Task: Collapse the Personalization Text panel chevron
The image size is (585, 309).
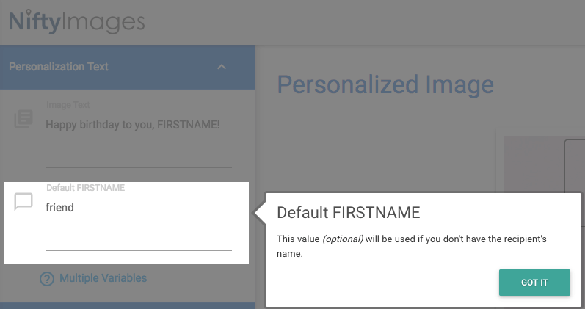Action: (222, 67)
